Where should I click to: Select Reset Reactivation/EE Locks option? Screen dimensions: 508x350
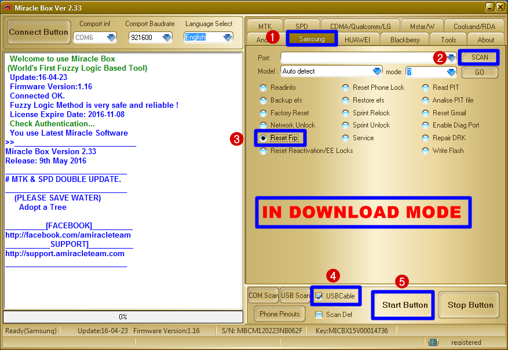coord(264,151)
